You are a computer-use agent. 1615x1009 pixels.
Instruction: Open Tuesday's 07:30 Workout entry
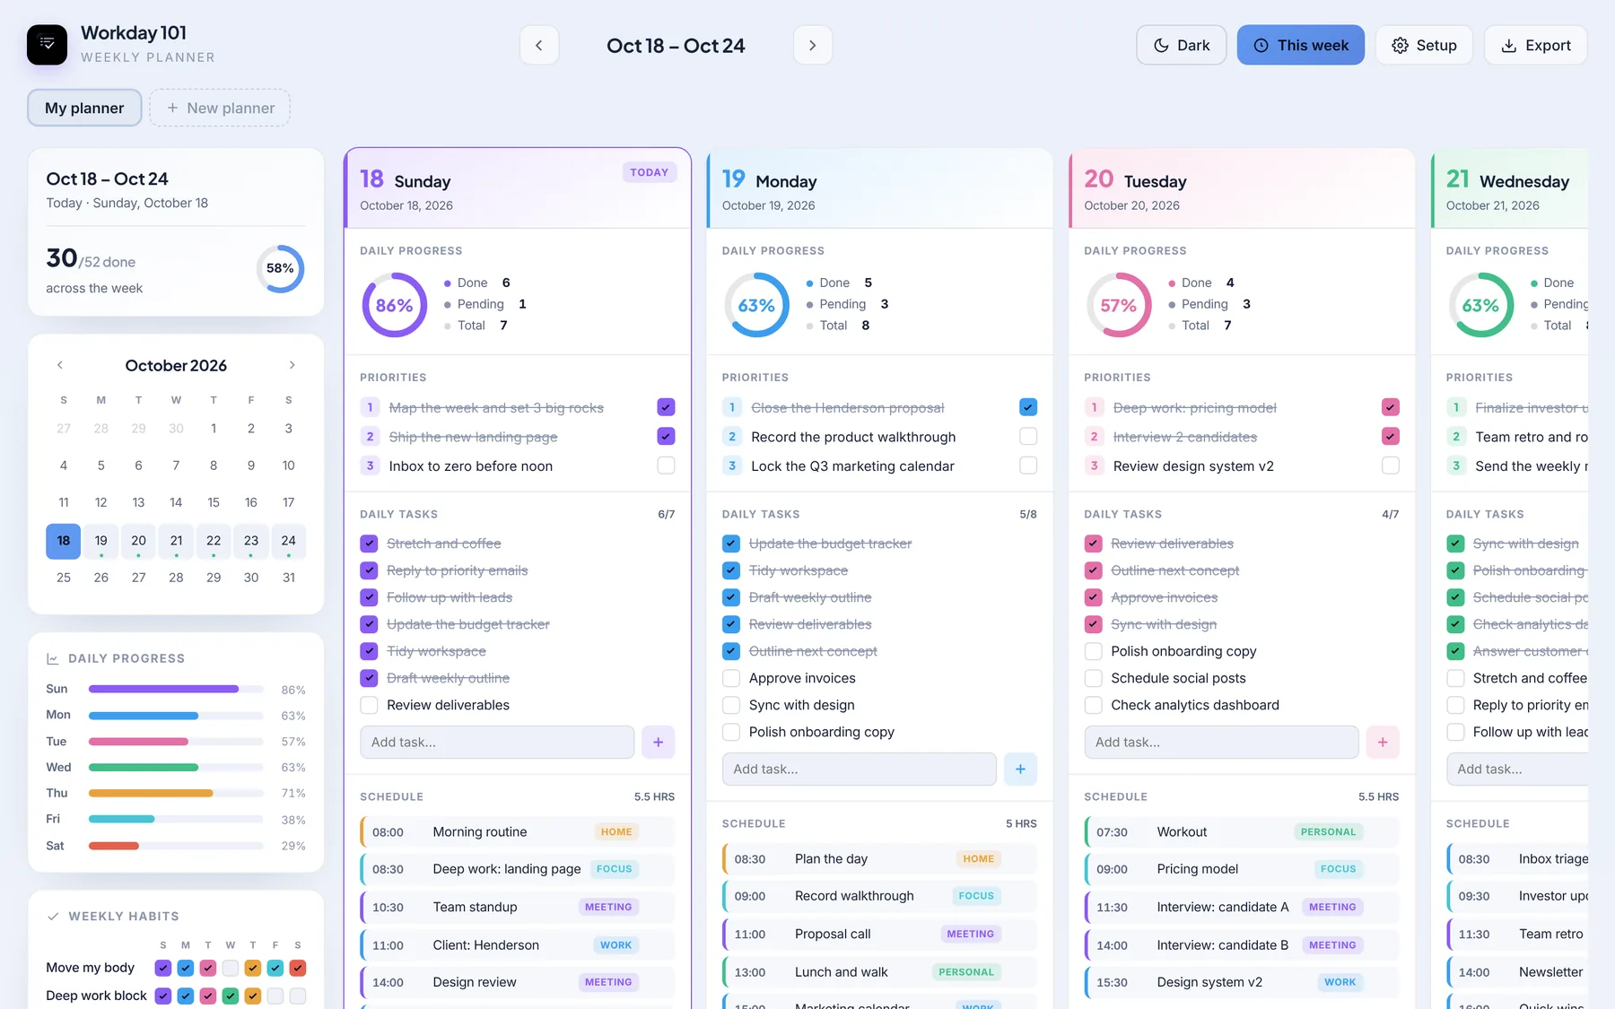1242,832
